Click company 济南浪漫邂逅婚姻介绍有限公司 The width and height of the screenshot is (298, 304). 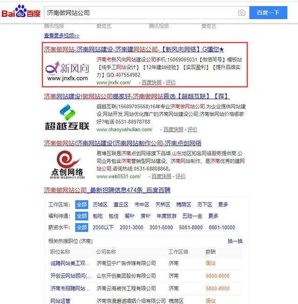[131, 301]
